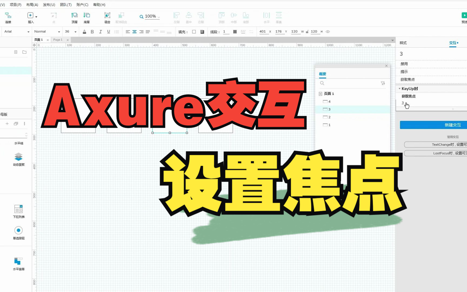
Task: Select the 连接 connector tool
Action: point(8,18)
